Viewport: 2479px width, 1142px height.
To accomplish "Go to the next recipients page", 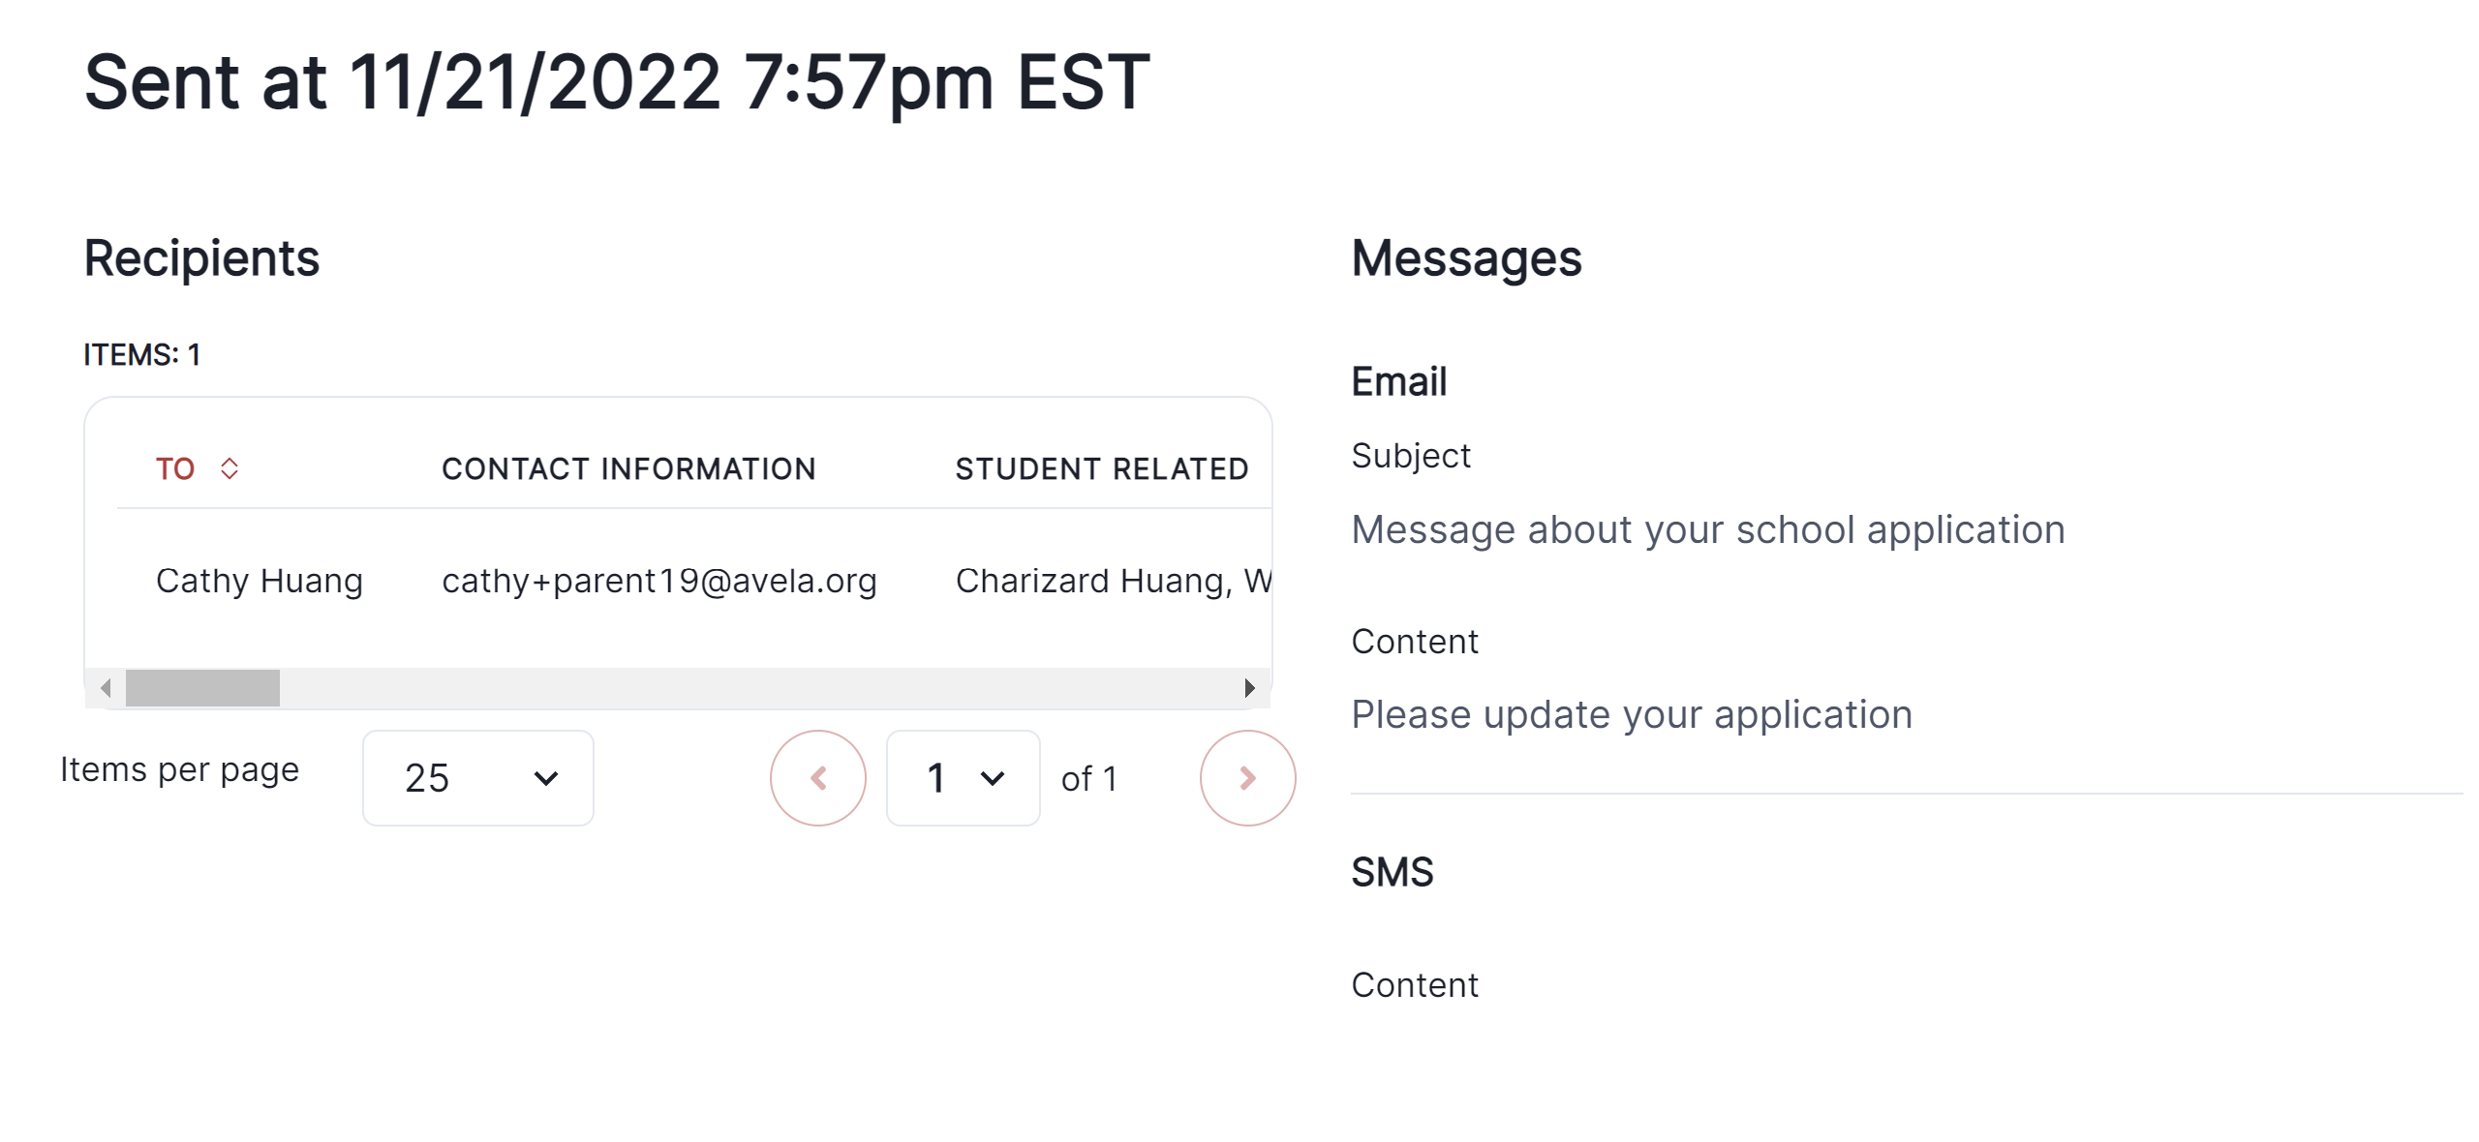I will (1247, 778).
